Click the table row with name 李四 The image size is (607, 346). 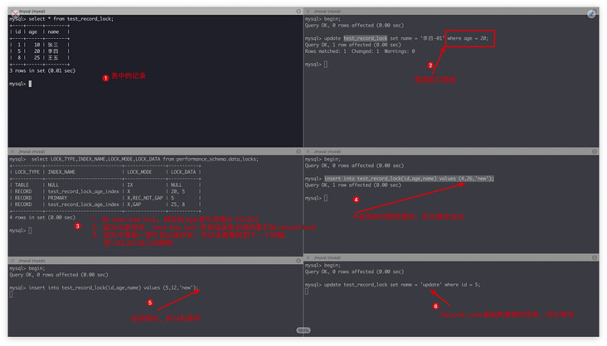(40, 51)
